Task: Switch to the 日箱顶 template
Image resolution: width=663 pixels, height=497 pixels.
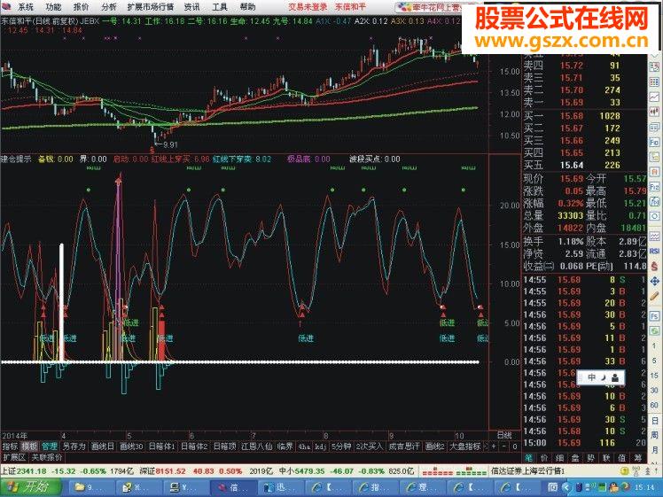Action: point(224,447)
